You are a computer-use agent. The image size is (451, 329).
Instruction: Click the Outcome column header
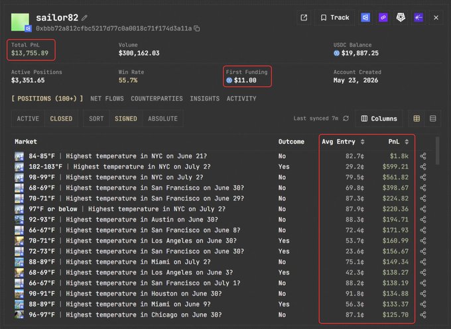point(291,142)
